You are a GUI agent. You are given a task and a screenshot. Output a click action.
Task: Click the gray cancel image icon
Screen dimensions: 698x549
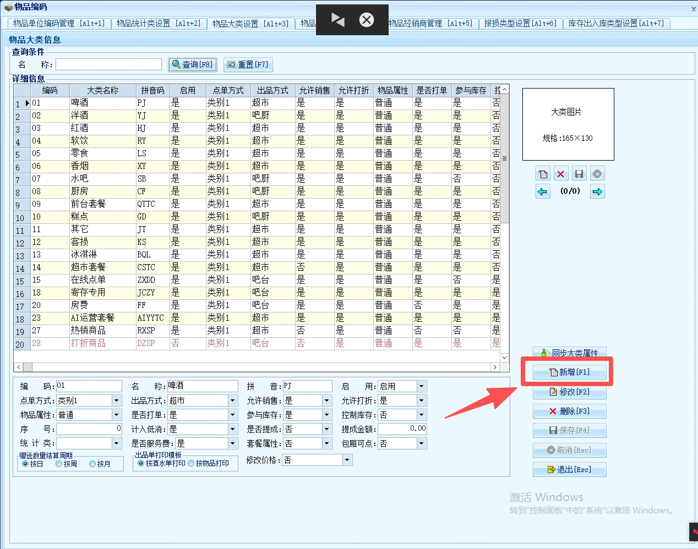tap(597, 174)
